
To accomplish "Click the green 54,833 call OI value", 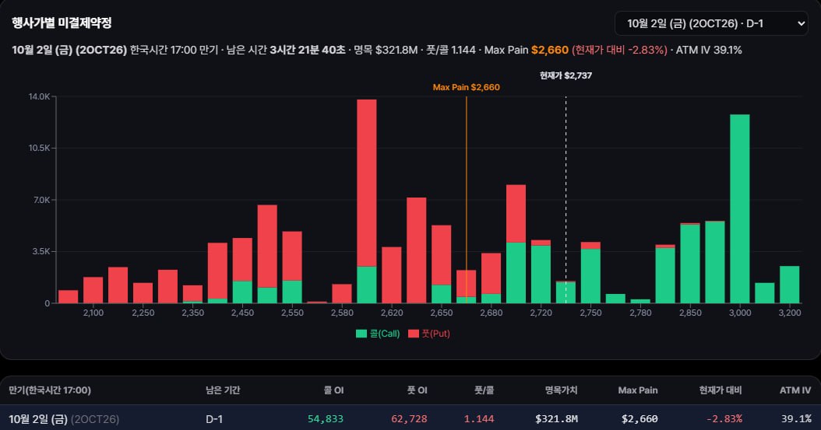I will tap(326, 419).
